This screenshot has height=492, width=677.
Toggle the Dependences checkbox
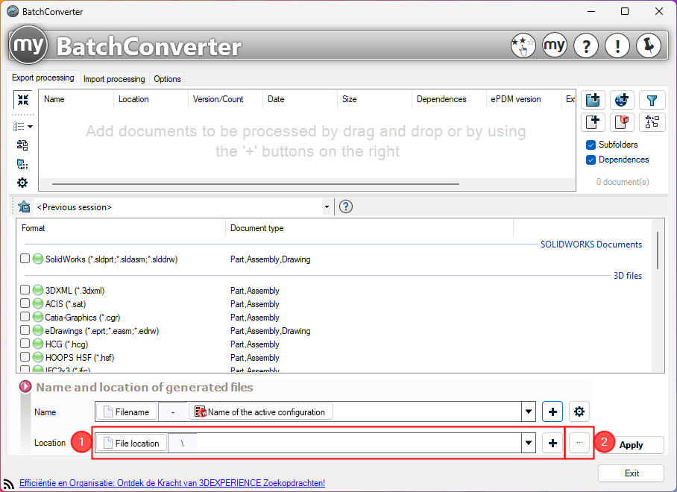pos(591,160)
